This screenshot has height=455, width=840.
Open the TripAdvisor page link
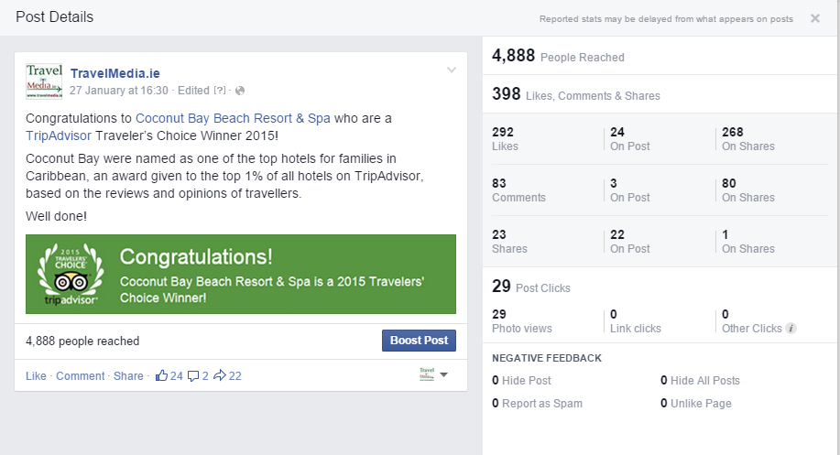(x=59, y=135)
